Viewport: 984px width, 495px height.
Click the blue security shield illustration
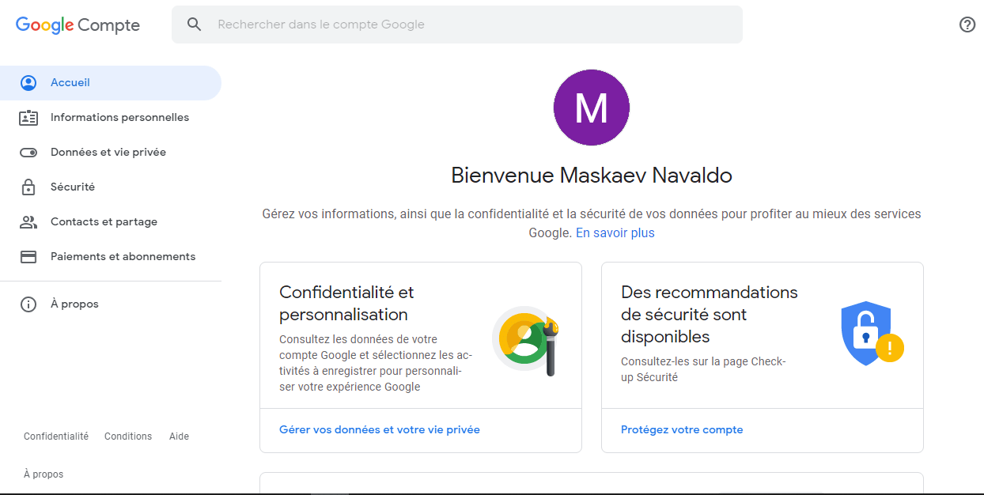pos(872,333)
